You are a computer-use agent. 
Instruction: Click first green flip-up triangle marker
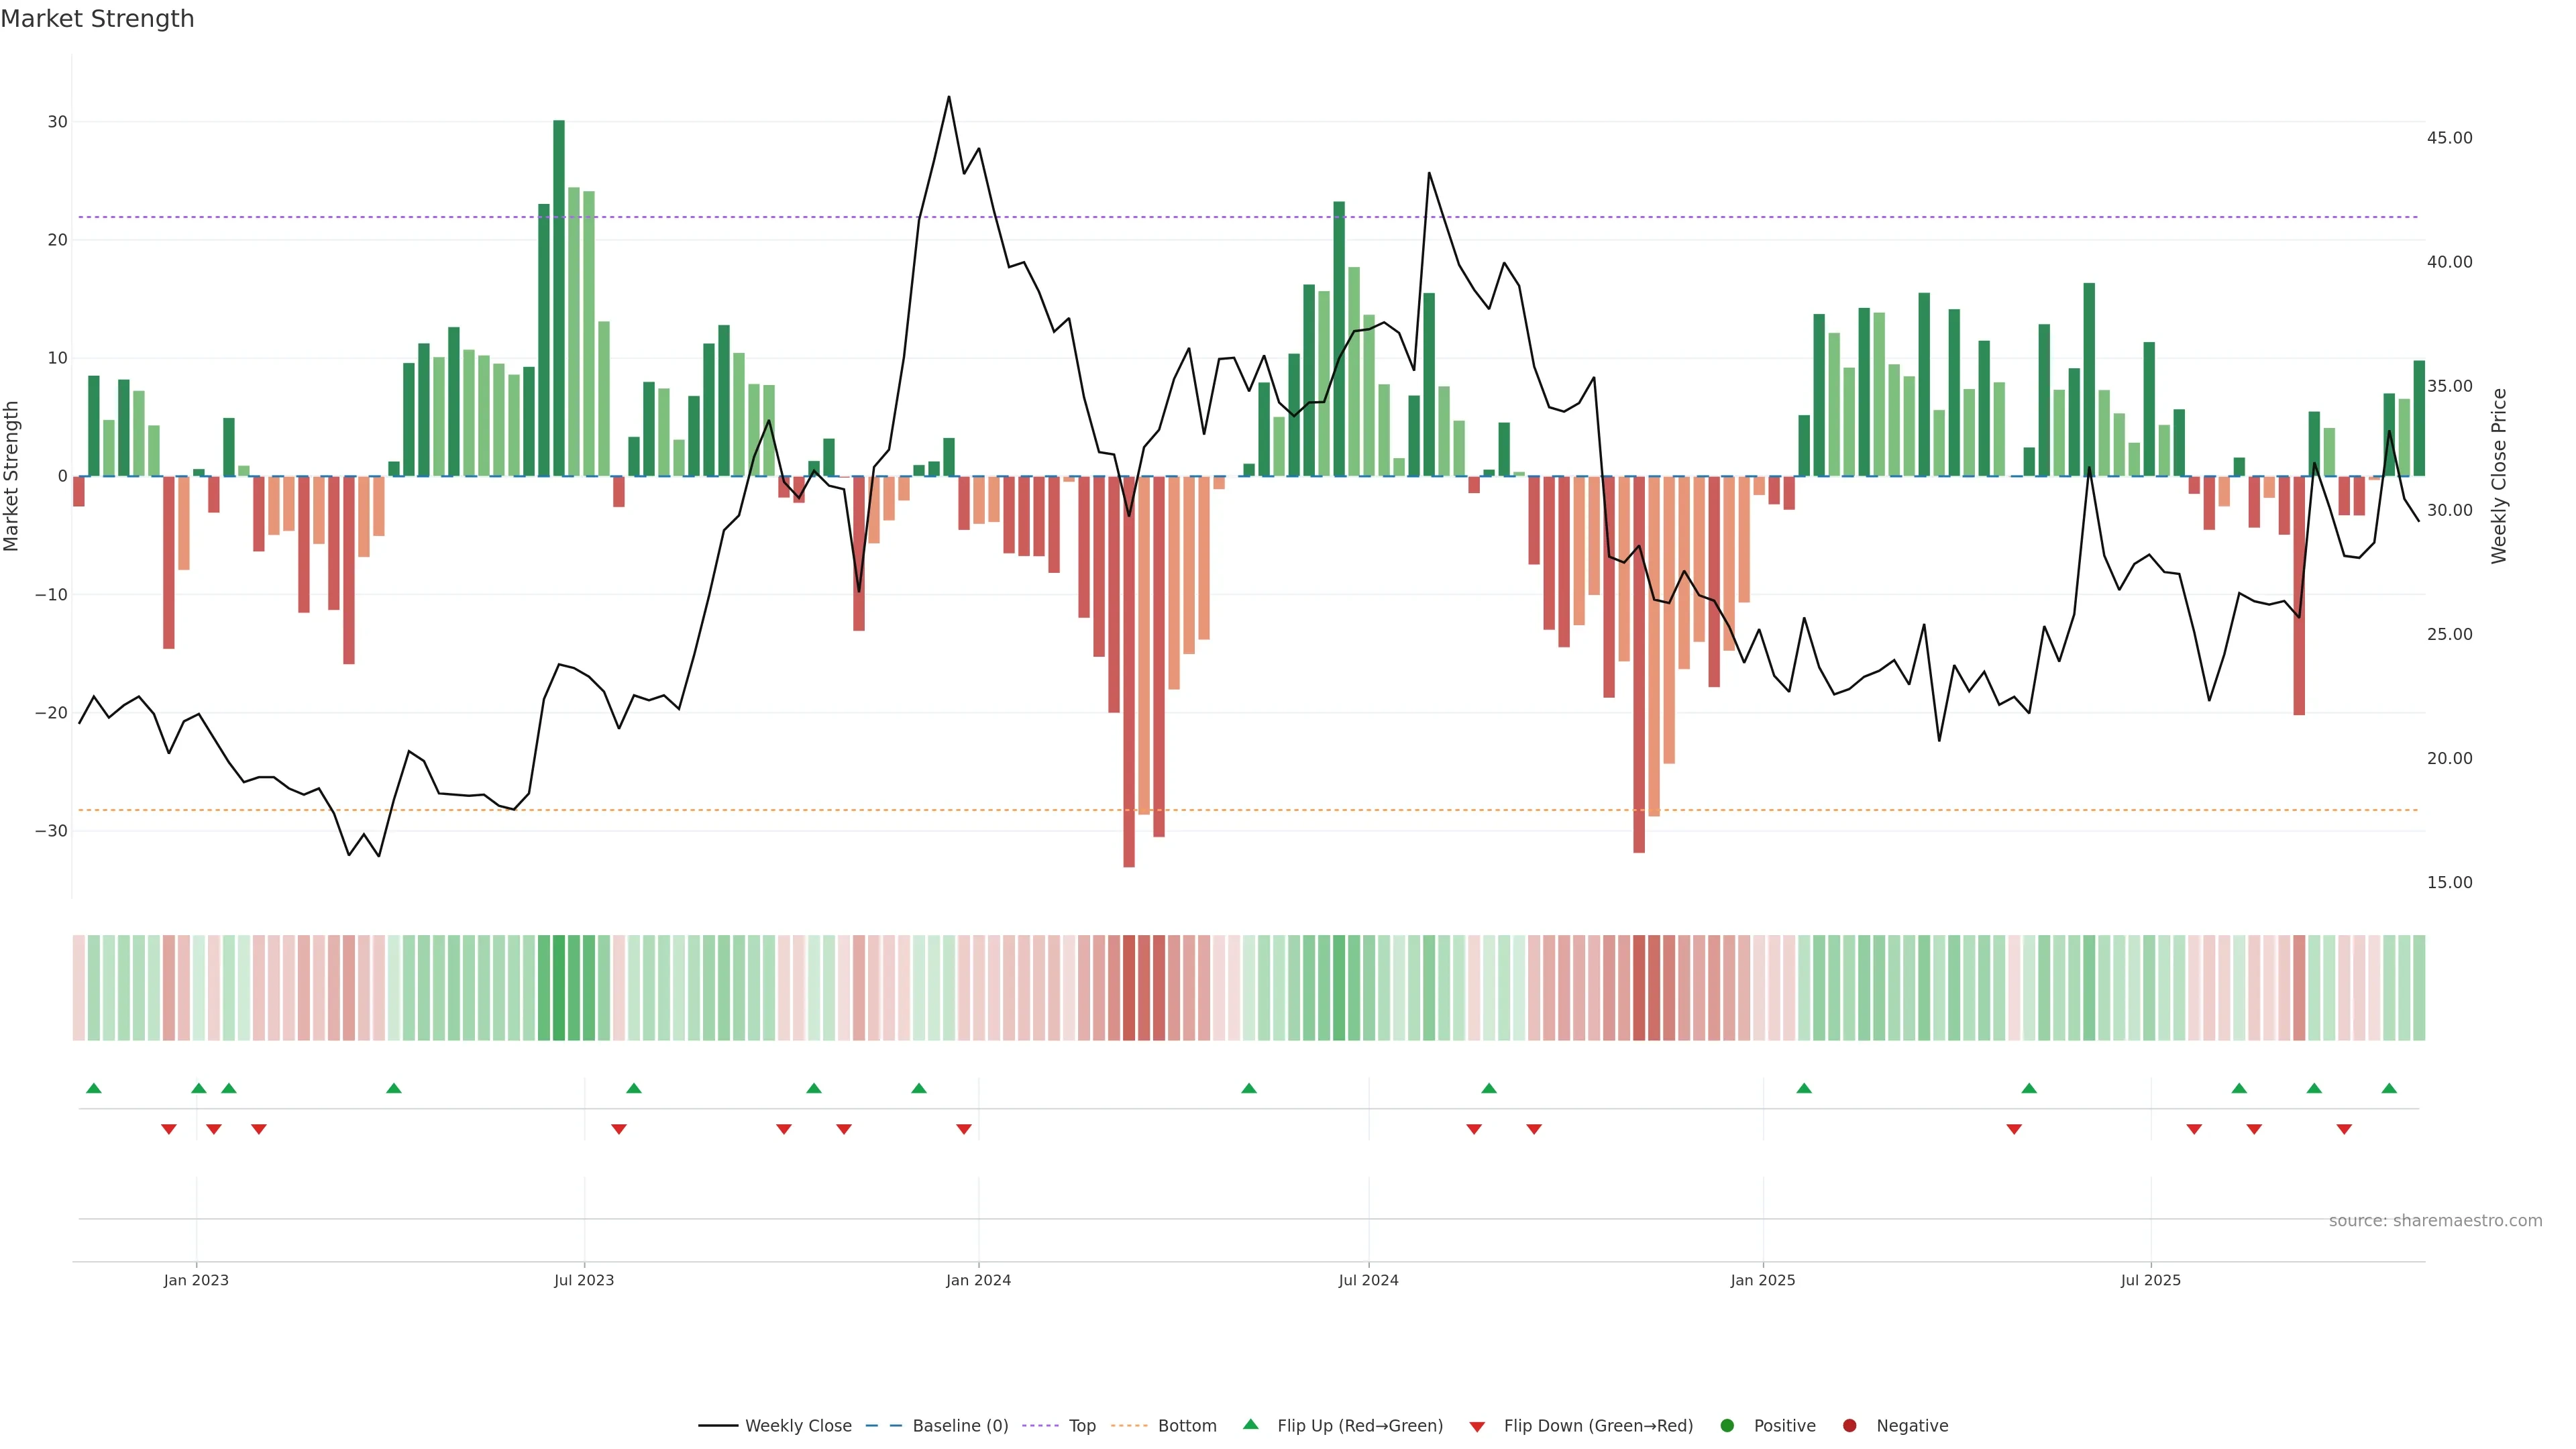94,1088
